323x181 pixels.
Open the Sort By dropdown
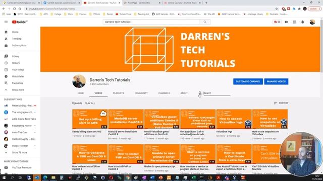point(281,103)
